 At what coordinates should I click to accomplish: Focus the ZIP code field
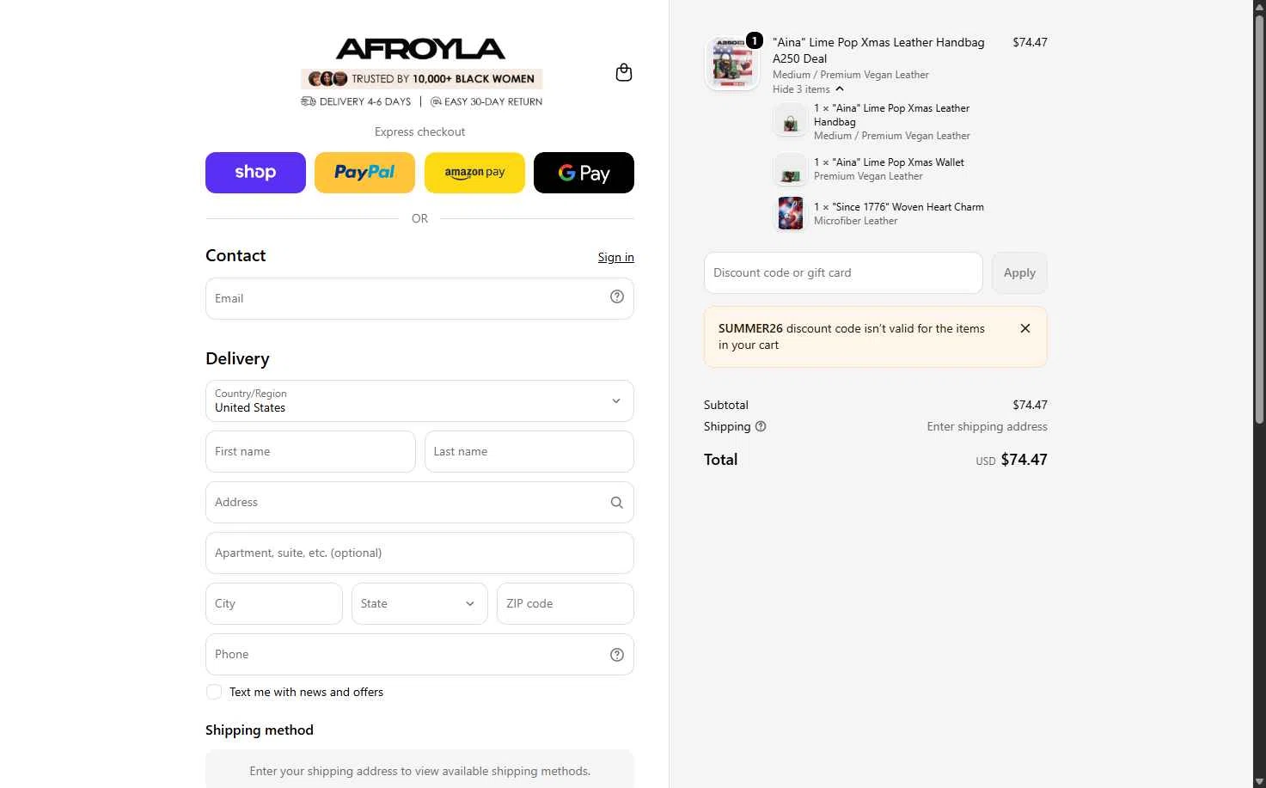pyautogui.click(x=566, y=604)
